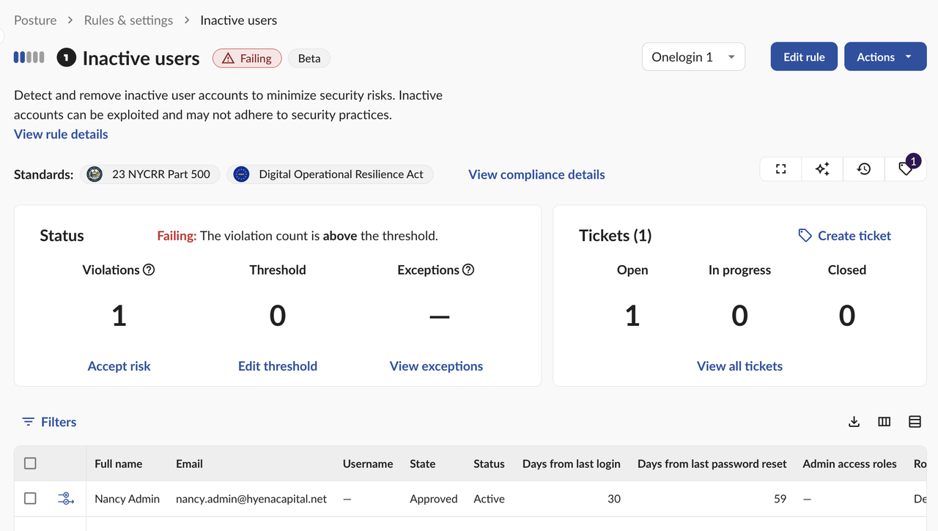The image size is (938, 531).
Task: Sort by the Days from last login column header
Action: (571, 464)
